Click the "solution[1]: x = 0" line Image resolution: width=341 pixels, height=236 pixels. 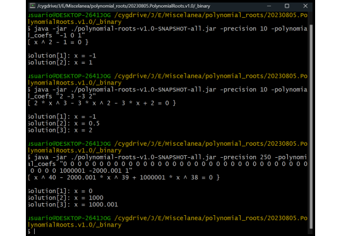click(60, 191)
